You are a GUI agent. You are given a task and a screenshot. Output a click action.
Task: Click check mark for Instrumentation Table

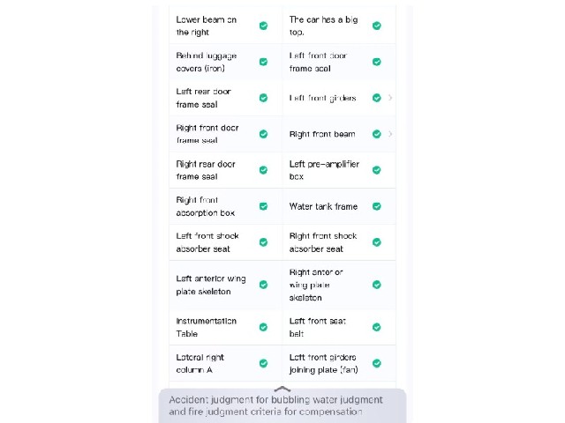coord(263,327)
